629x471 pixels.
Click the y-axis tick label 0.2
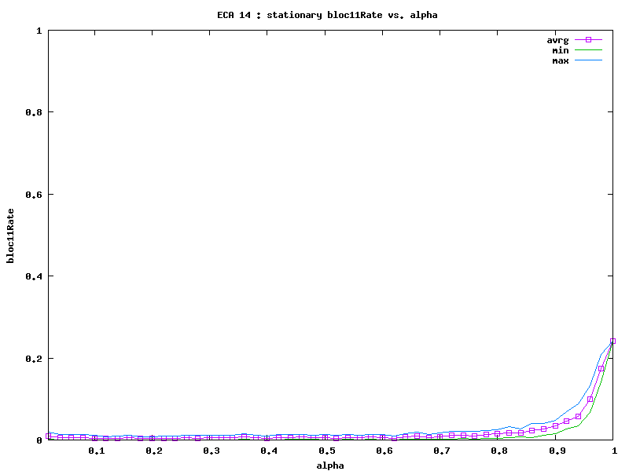point(34,358)
